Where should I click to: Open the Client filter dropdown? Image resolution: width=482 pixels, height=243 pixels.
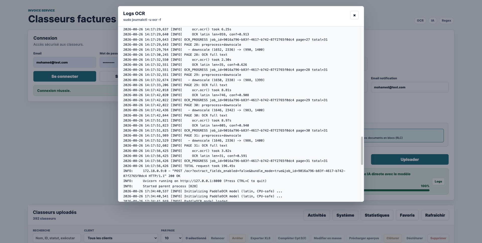121,238
